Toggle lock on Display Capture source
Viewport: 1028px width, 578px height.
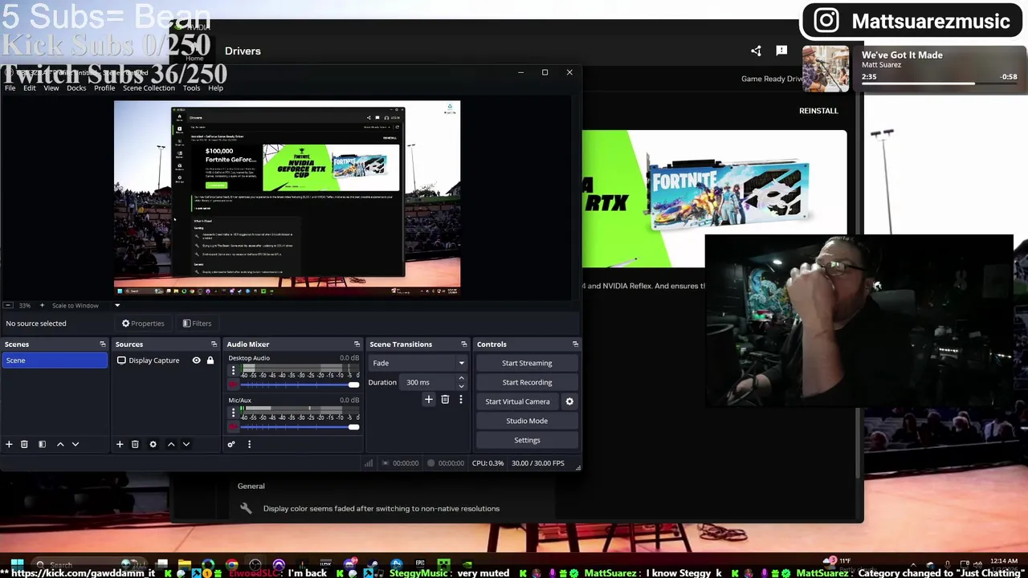(x=210, y=360)
